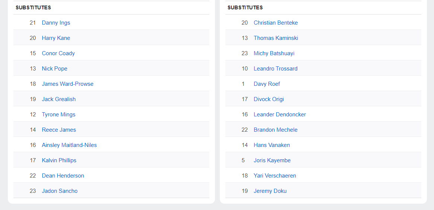The height and width of the screenshot is (210, 434).
Task: Open Kalvin Phillips player page
Action: [59, 160]
